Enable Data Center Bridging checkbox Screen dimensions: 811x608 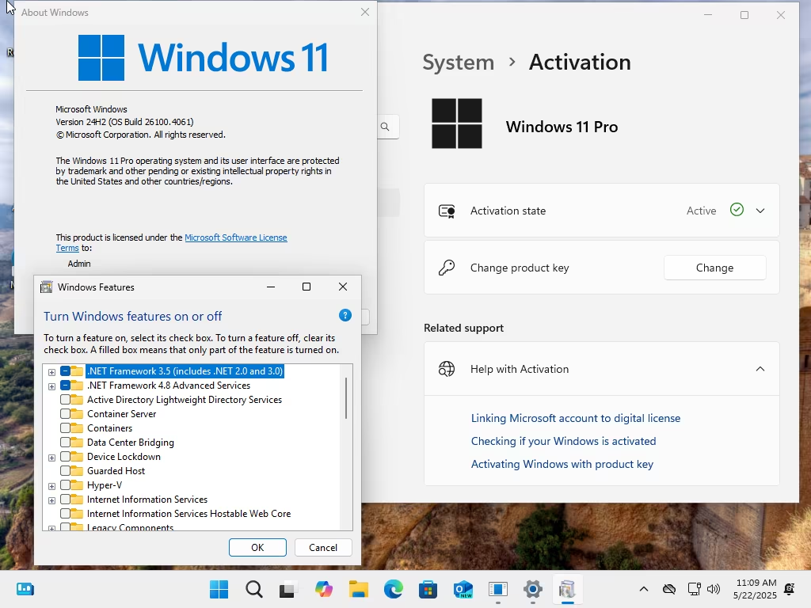coord(65,442)
